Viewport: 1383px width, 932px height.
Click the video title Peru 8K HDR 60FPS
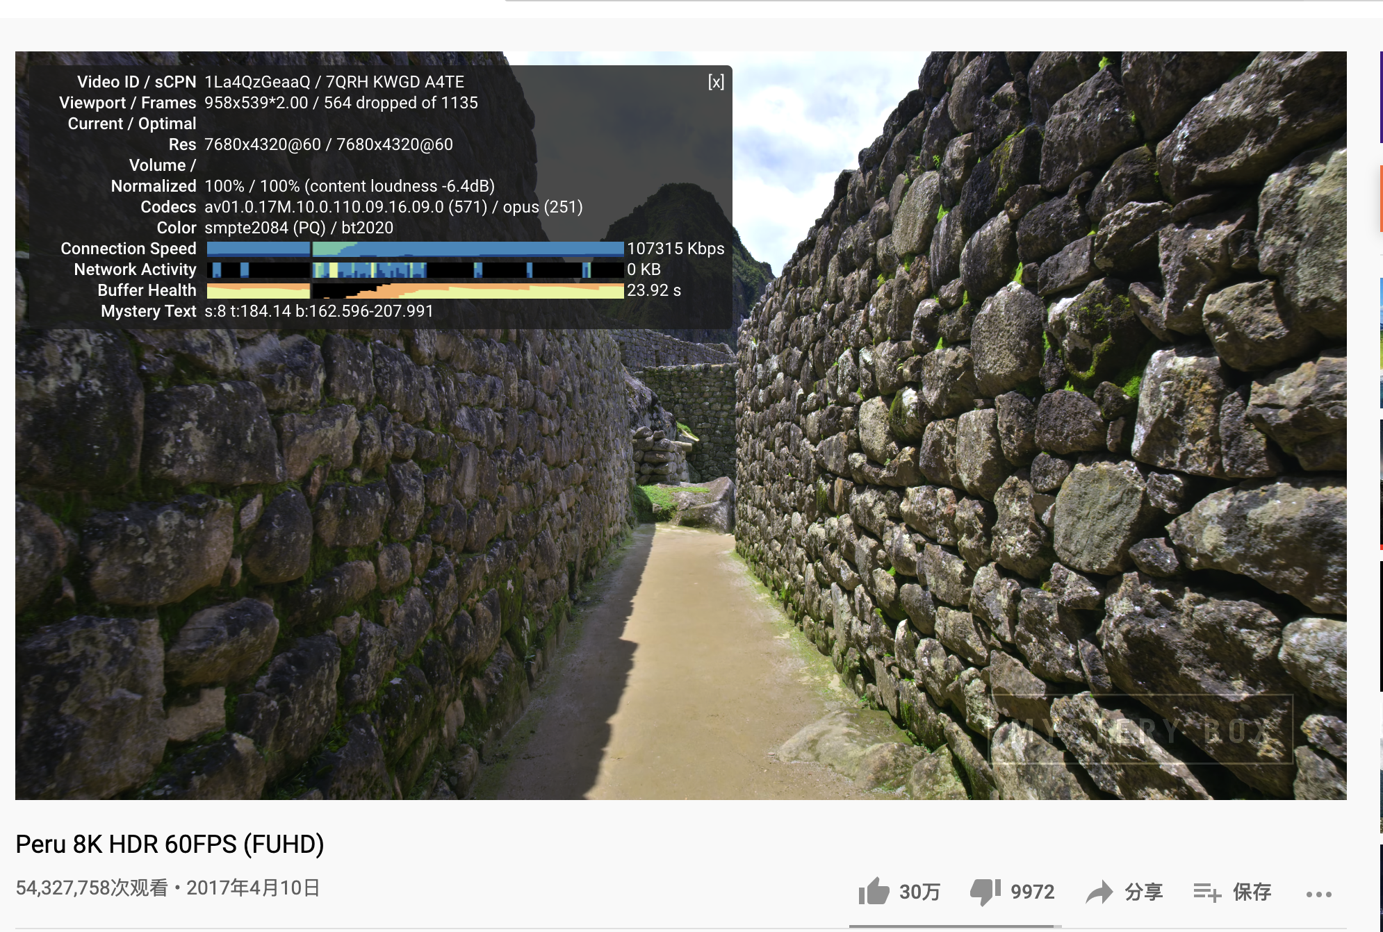tap(170, 844)
